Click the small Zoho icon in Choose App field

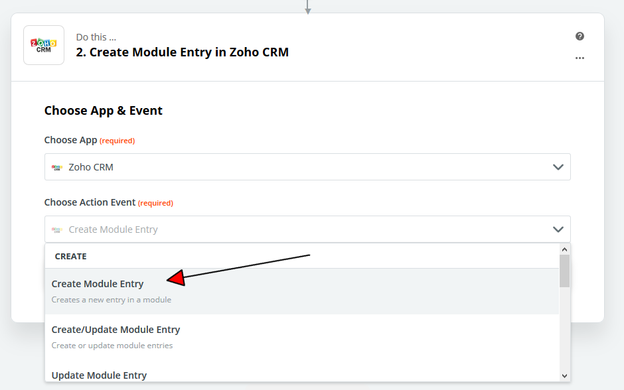[x=57, y=167]
